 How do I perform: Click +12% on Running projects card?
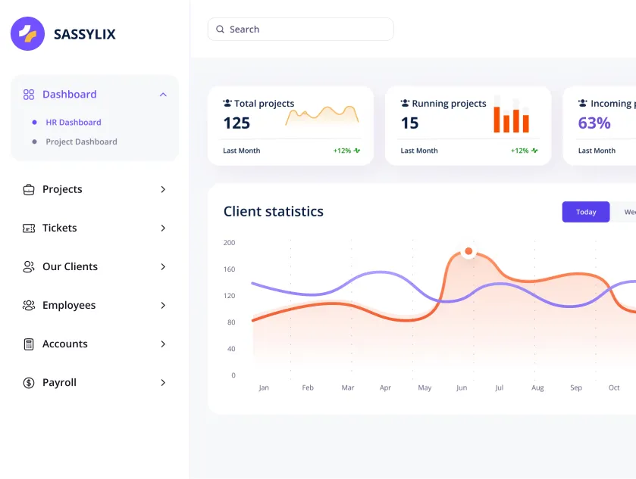point(519,151)
